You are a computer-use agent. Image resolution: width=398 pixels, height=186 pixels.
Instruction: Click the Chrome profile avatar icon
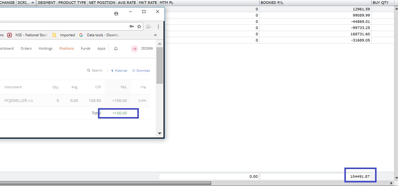(x=116, y=14)
